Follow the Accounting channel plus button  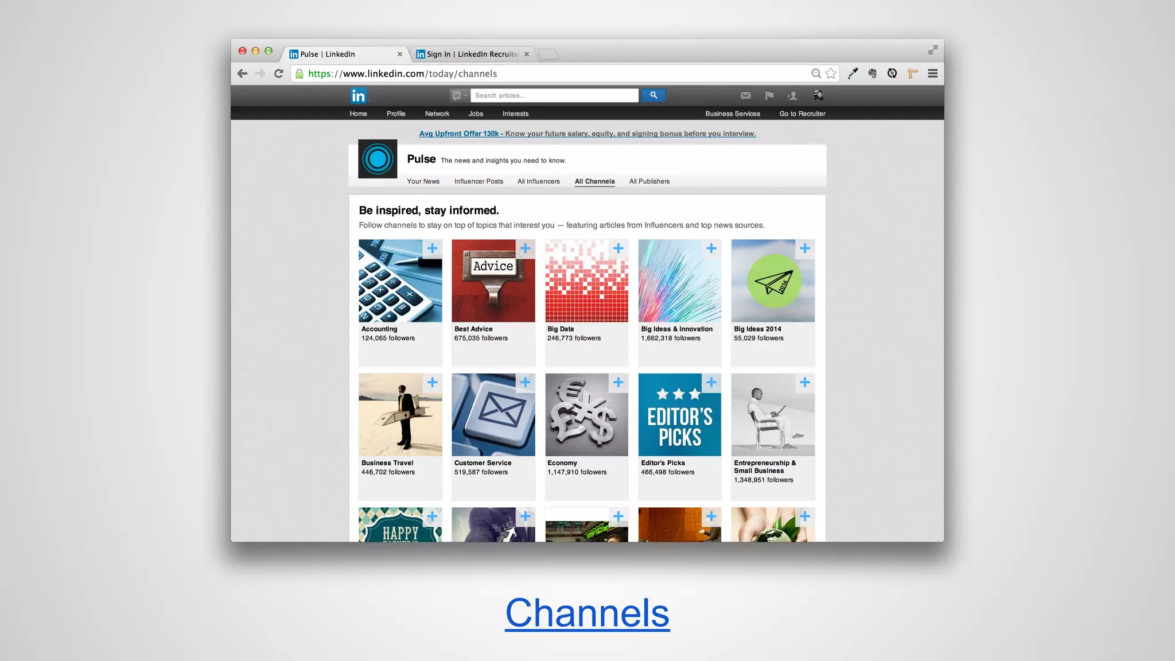[x=433, y=248]
